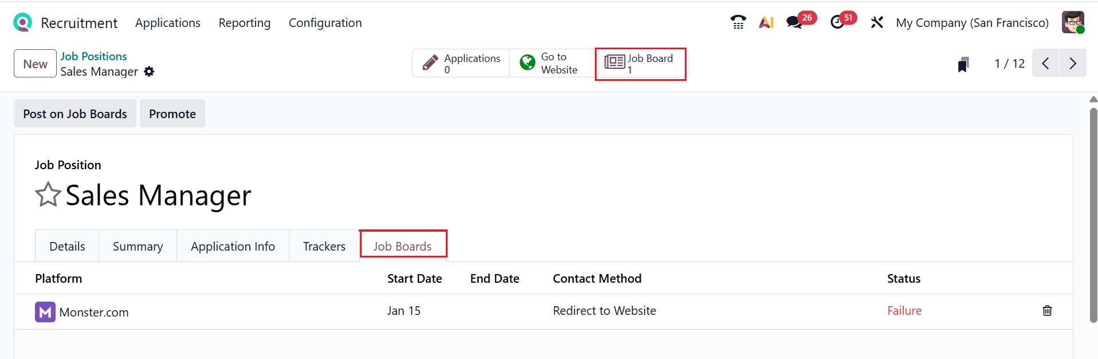
Task: Open the AI assistant icon
Action: 766,22
